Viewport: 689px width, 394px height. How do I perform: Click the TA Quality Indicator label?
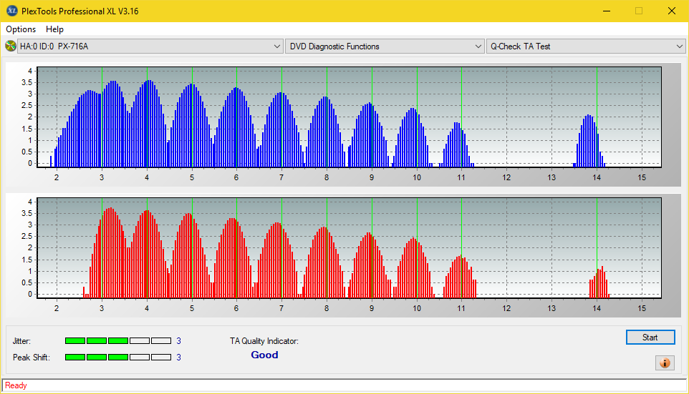tap(264, 341)
